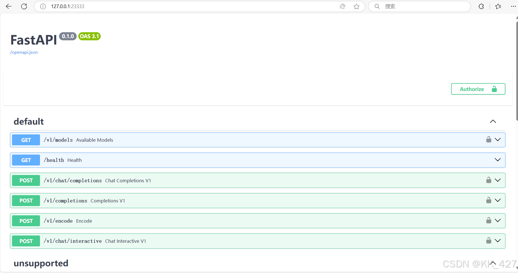Click POST badge for /v1/chat/interactive
The height and width of the screenshot is (273, 518).
click(x=26, y=241)
